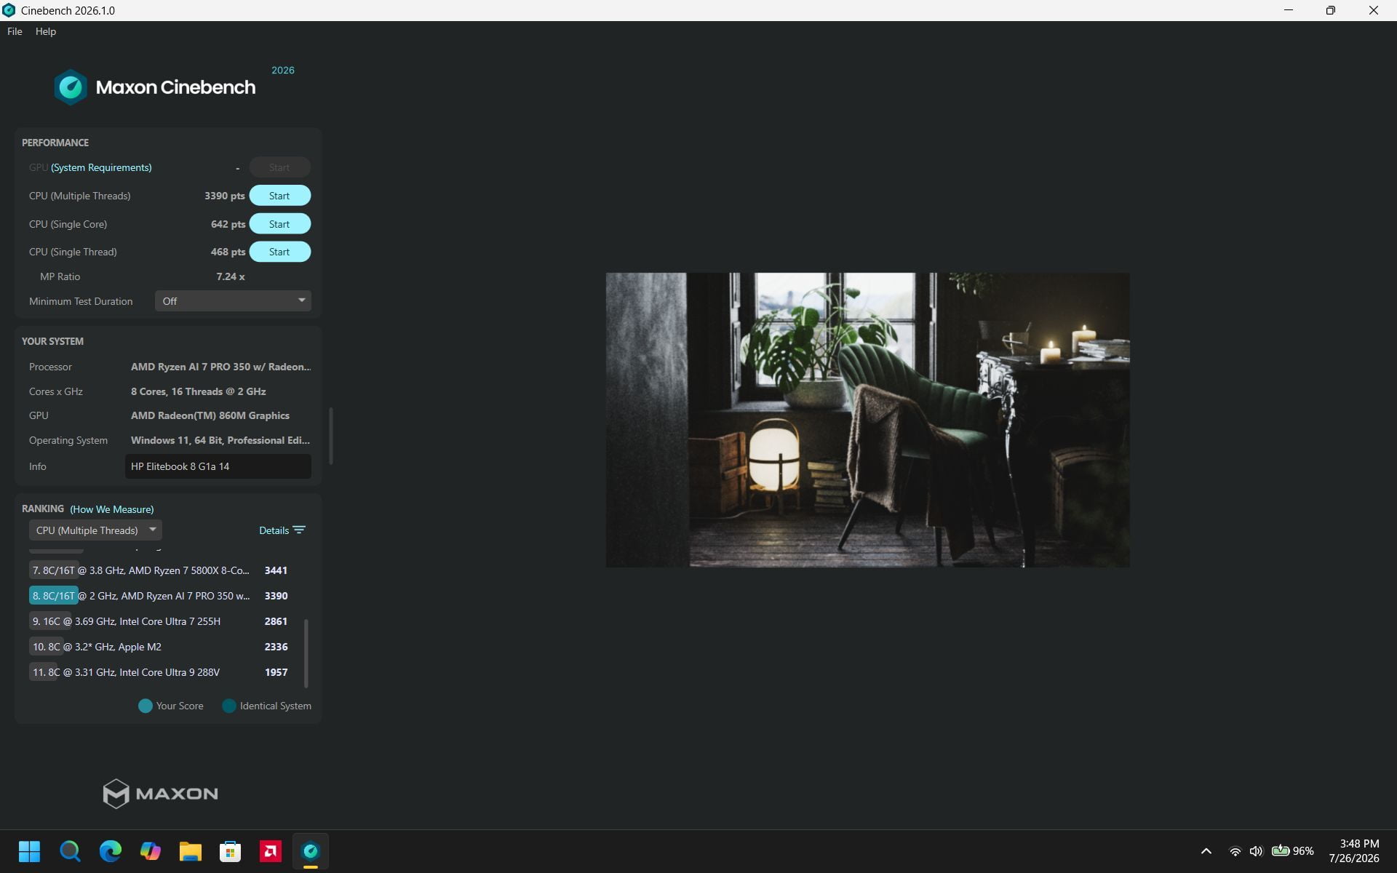Click the ranking list scrollbar
The height and width of the screenshot is (873, 1397).
[x=306, y=653]
